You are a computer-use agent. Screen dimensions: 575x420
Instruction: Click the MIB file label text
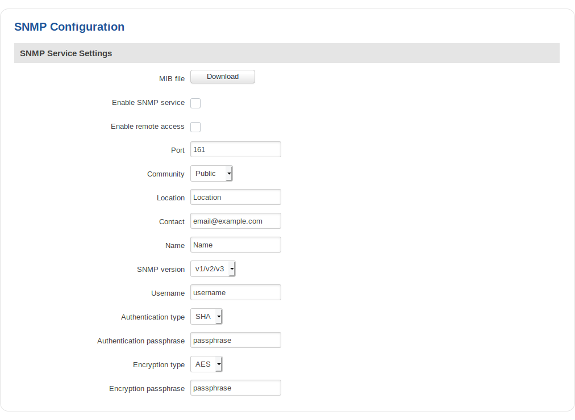172,79
